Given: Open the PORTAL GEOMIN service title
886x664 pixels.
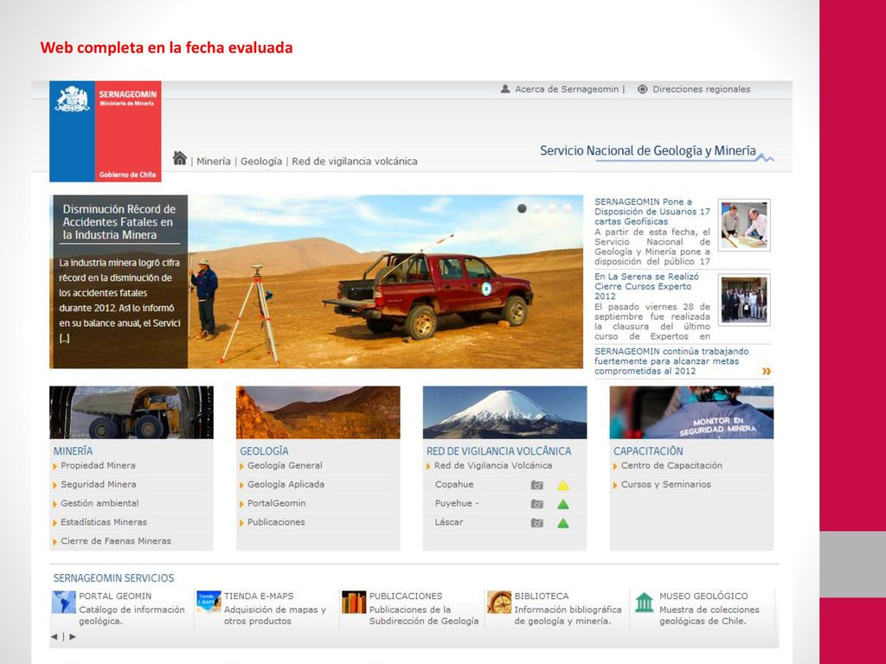Looking at the screenshot, I should click(x=115, y=596).
